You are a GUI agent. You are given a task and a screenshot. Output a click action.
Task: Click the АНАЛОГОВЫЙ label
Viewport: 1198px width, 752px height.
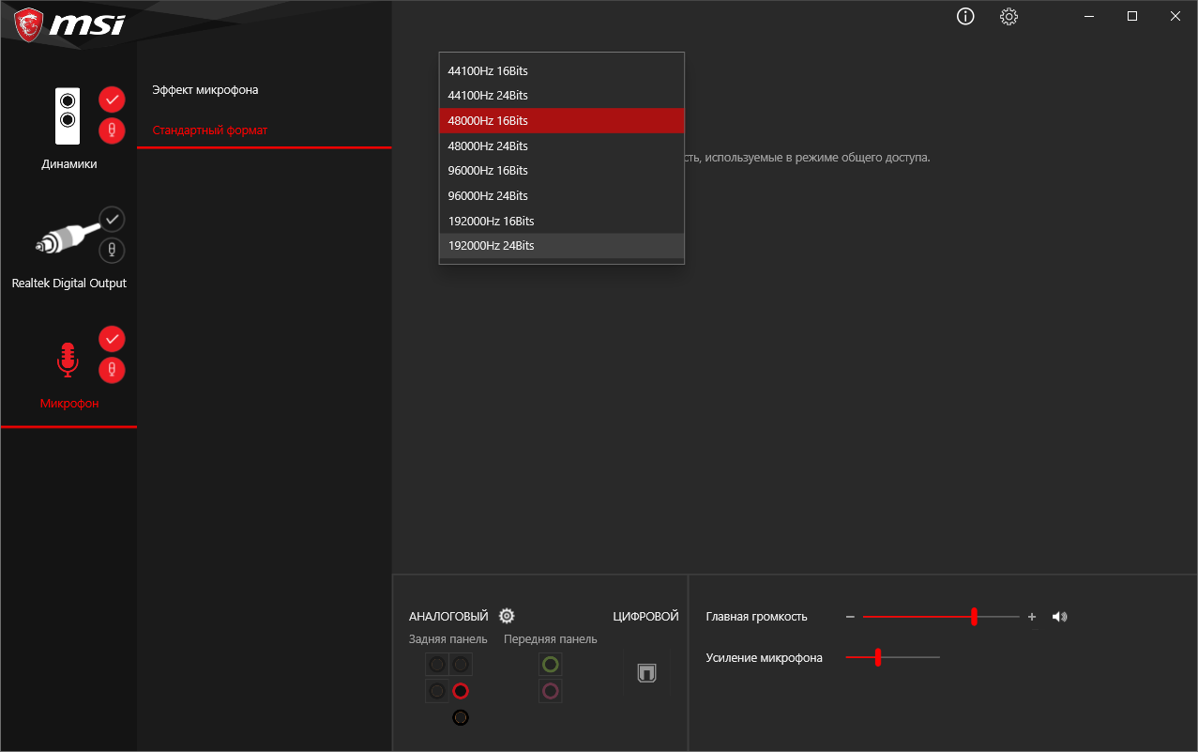[x=448, y=617]
